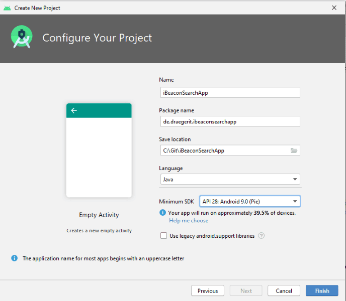Close the Create New Project dialog
This screenshot has width=346, height=301.
[x=334, y=8]
